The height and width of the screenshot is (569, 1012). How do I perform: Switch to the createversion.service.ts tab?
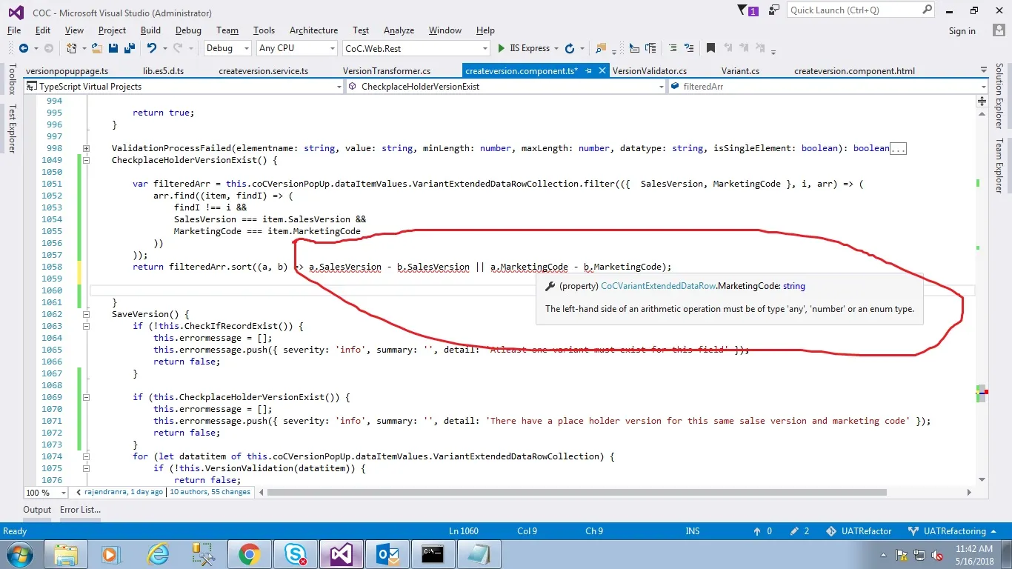pos(264,71)
